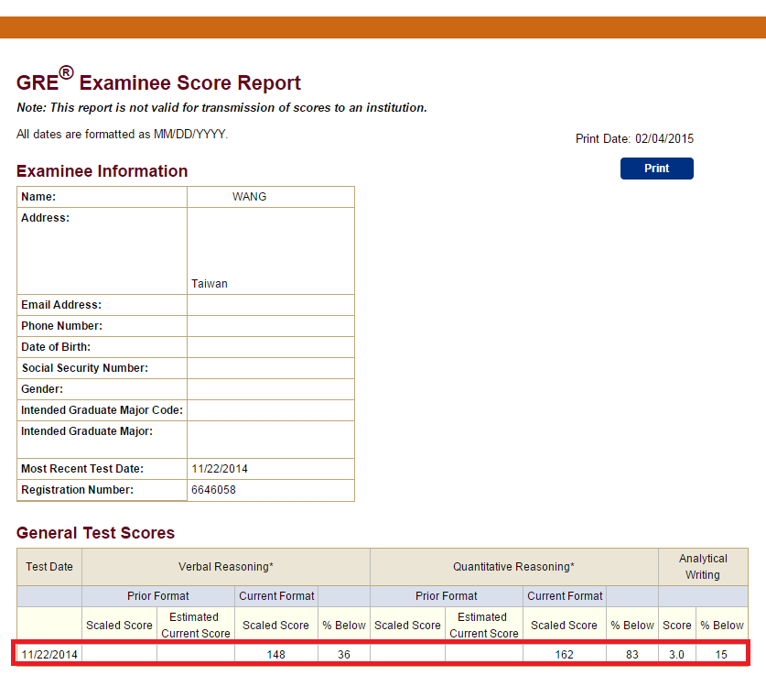Click the 'Test Date' column header
Image resolution: width=766 pixels, height=675 pixels.
[49, 567]
